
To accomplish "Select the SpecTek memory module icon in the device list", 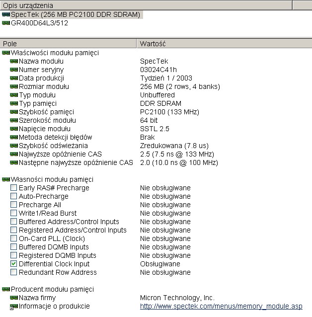I will coord(6,14).
